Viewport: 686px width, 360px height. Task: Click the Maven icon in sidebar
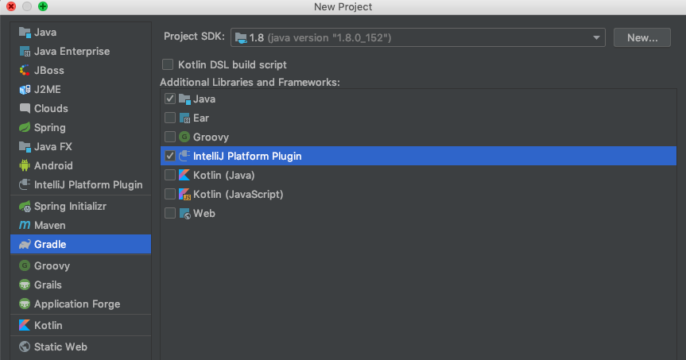point(24,226)
